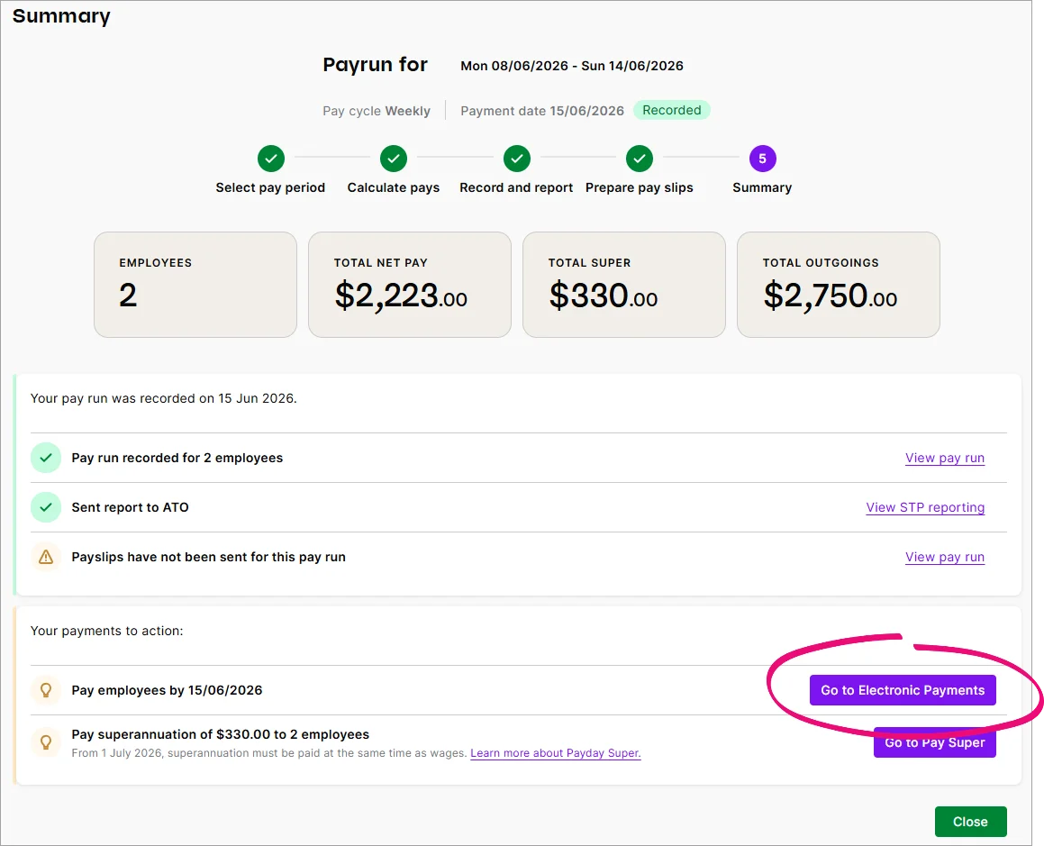Open the pay run via View pay run link
Screen dimensions: 1044x846
(944, 458)
